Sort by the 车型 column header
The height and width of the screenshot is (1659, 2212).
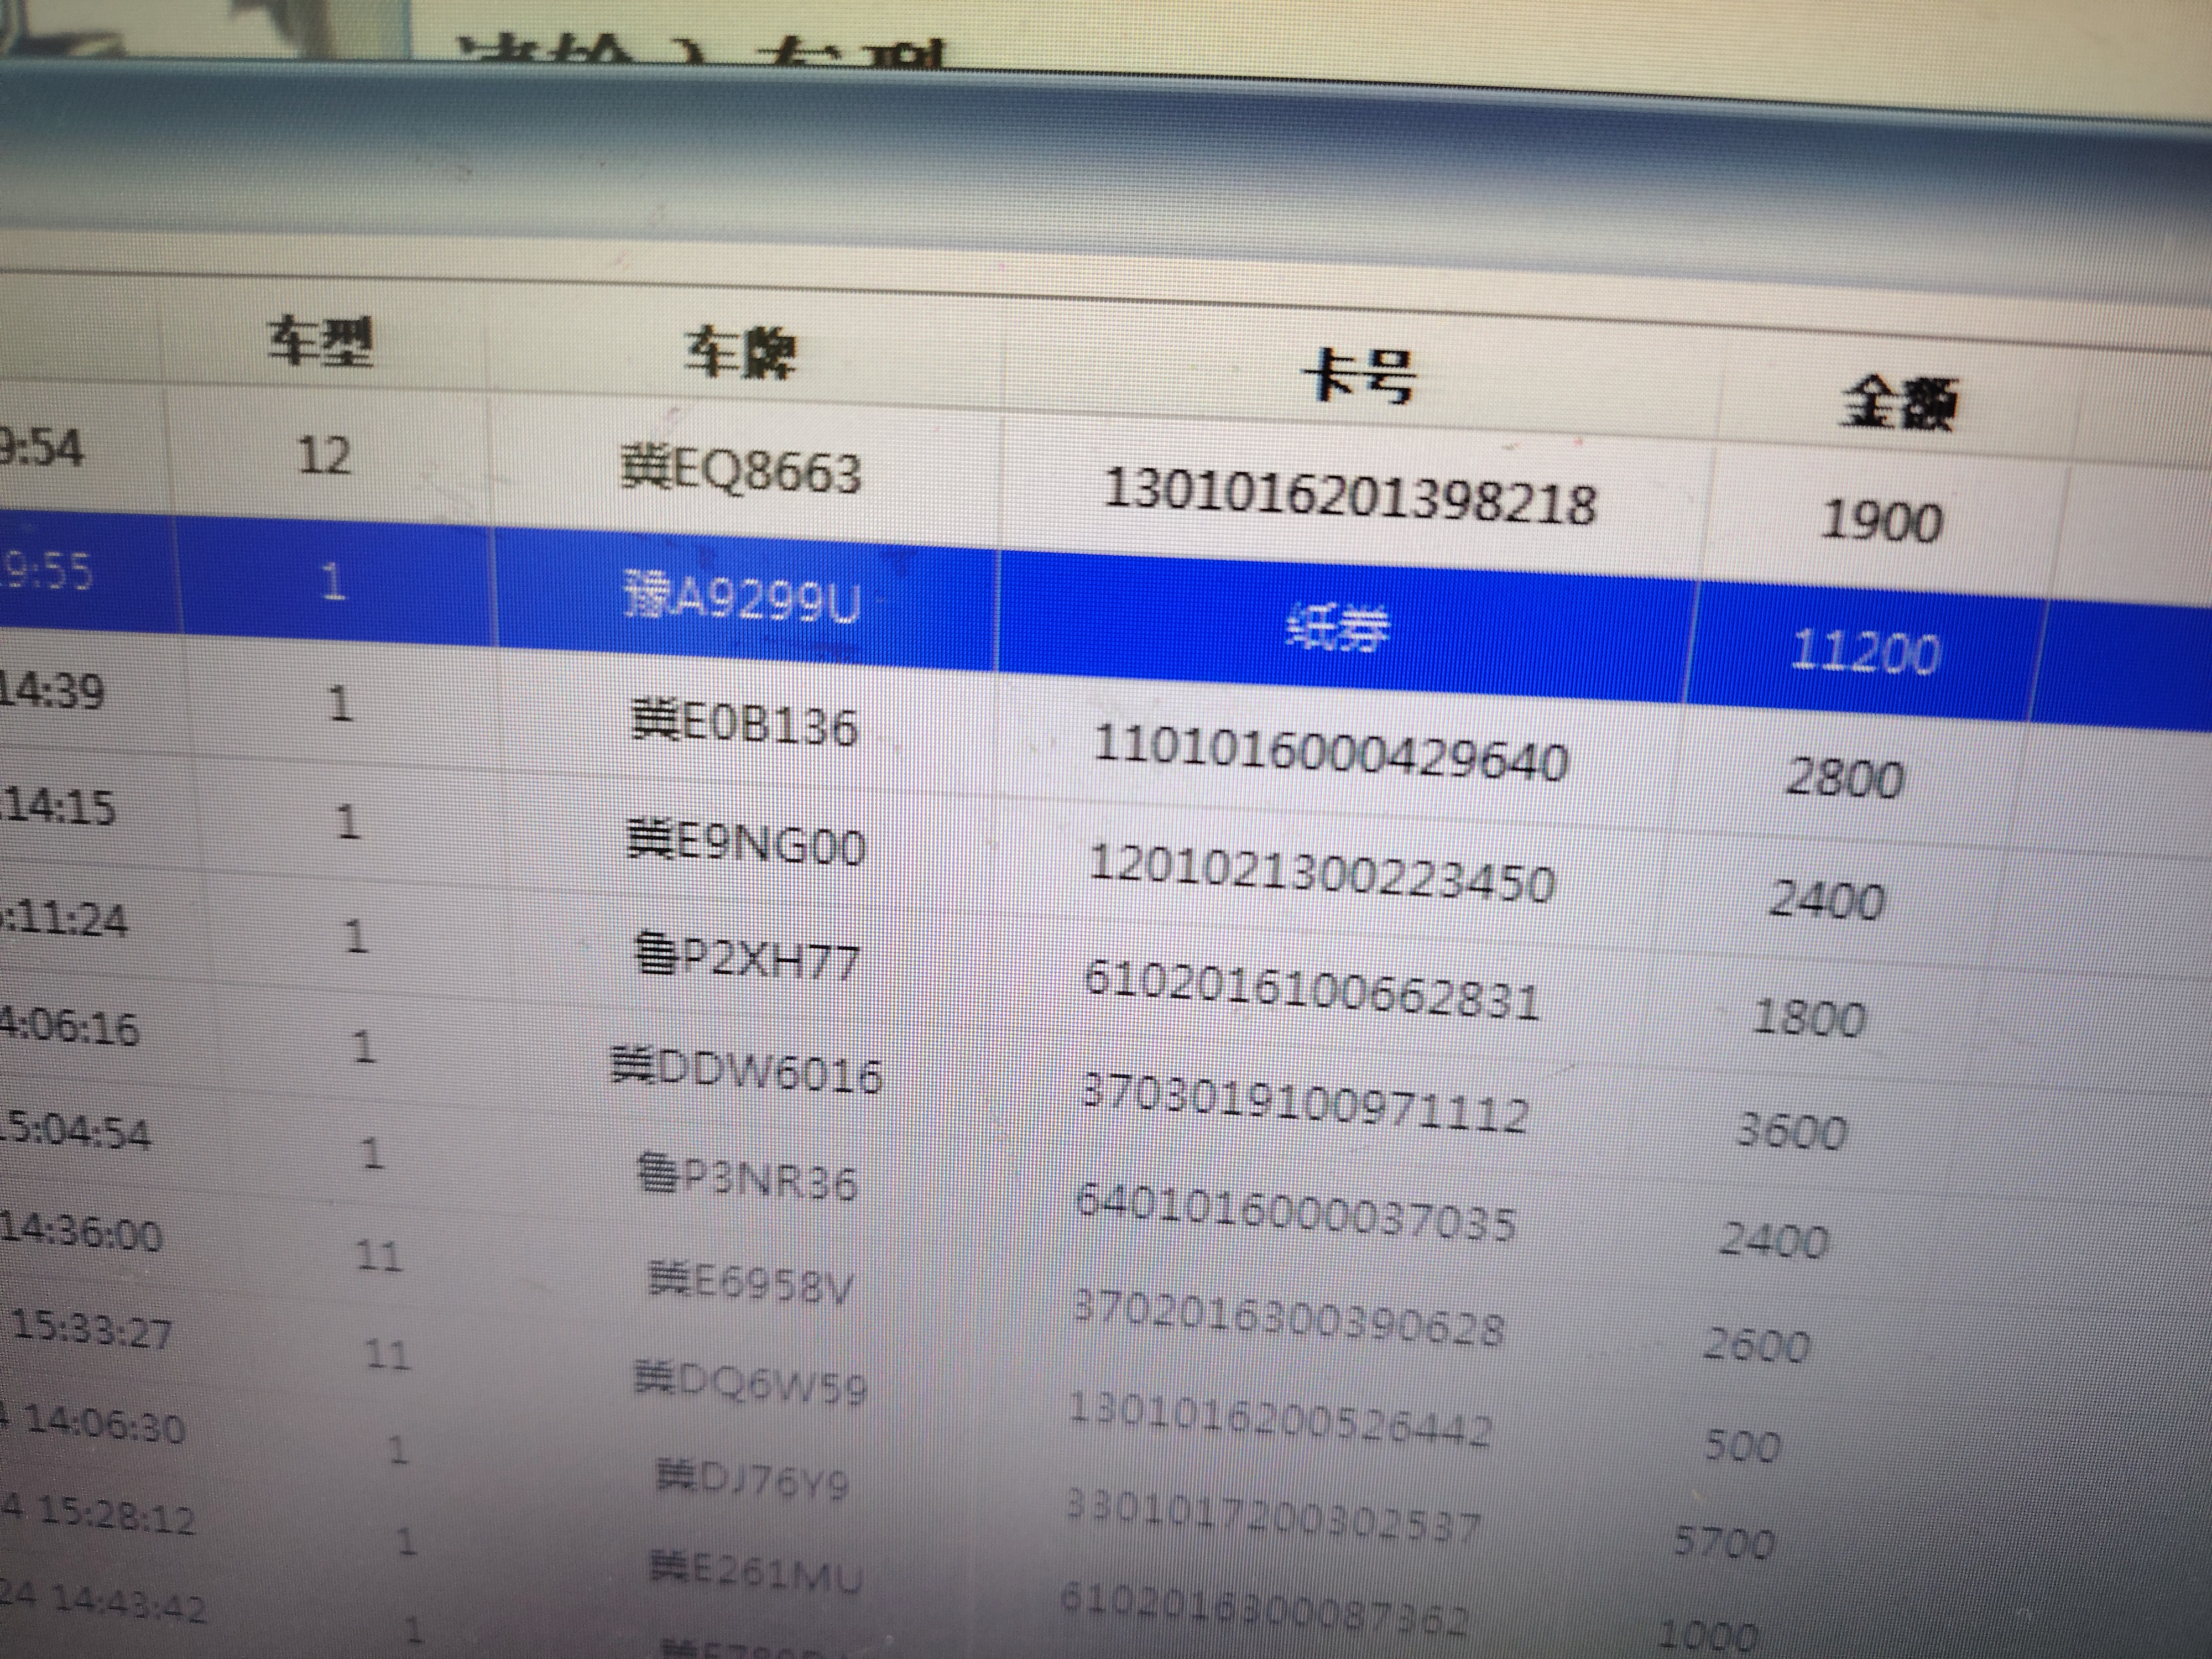click(x=321, y=343)
